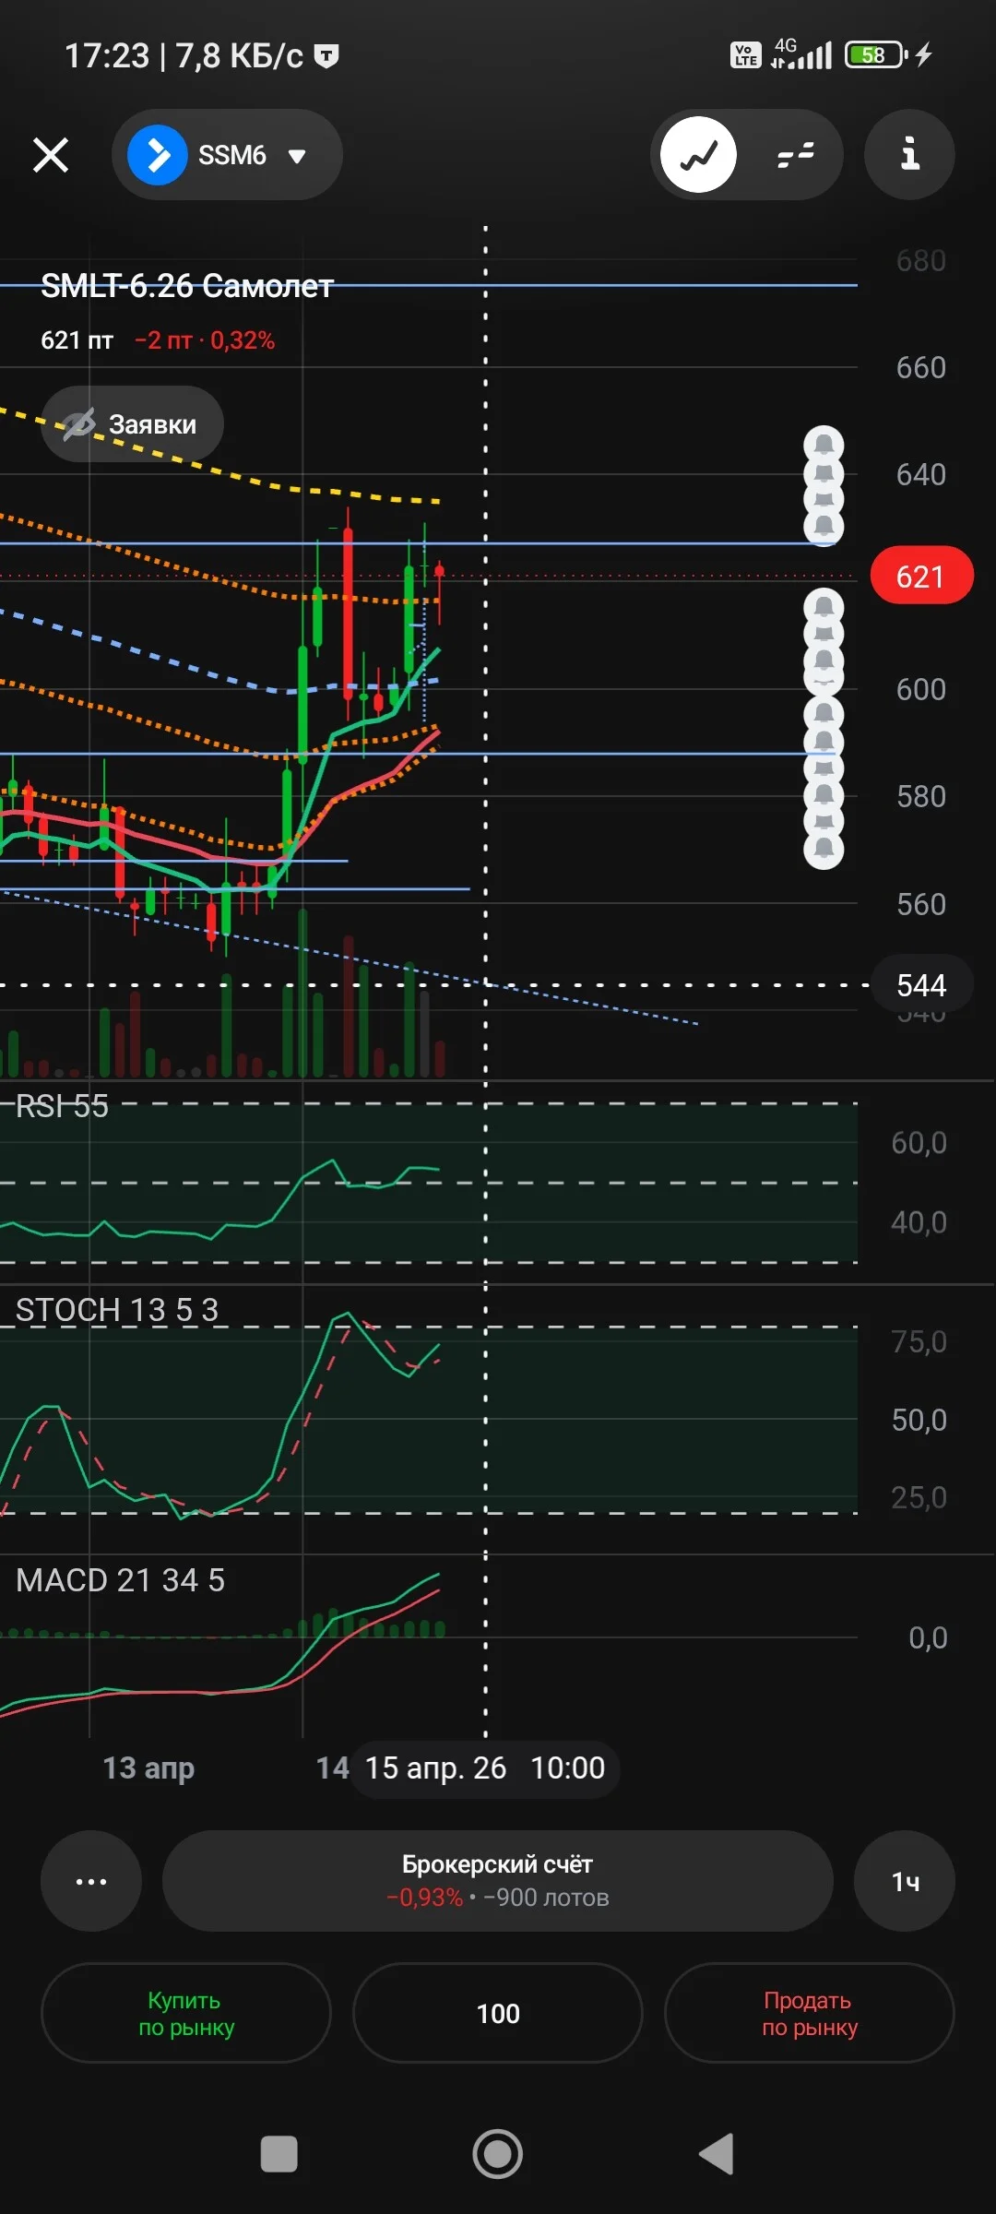The height and width of the screenshot is (2214, 996).
Task: Tap the topmost price alert bell
Action: [824, 446]
